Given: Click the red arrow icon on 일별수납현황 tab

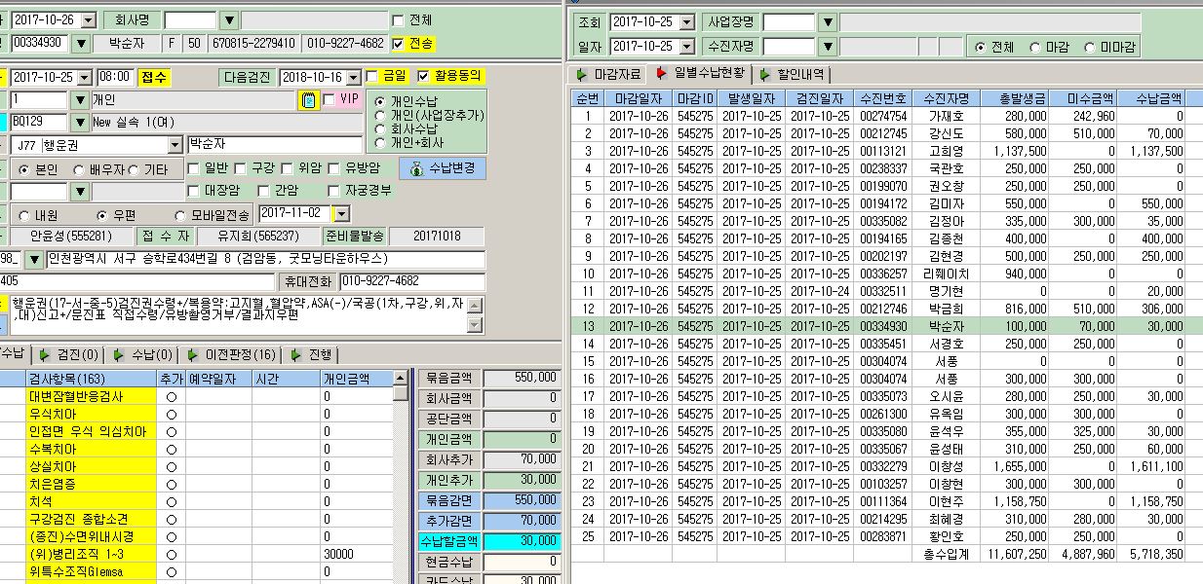Looking at the screenshot, I should (662, 73).
